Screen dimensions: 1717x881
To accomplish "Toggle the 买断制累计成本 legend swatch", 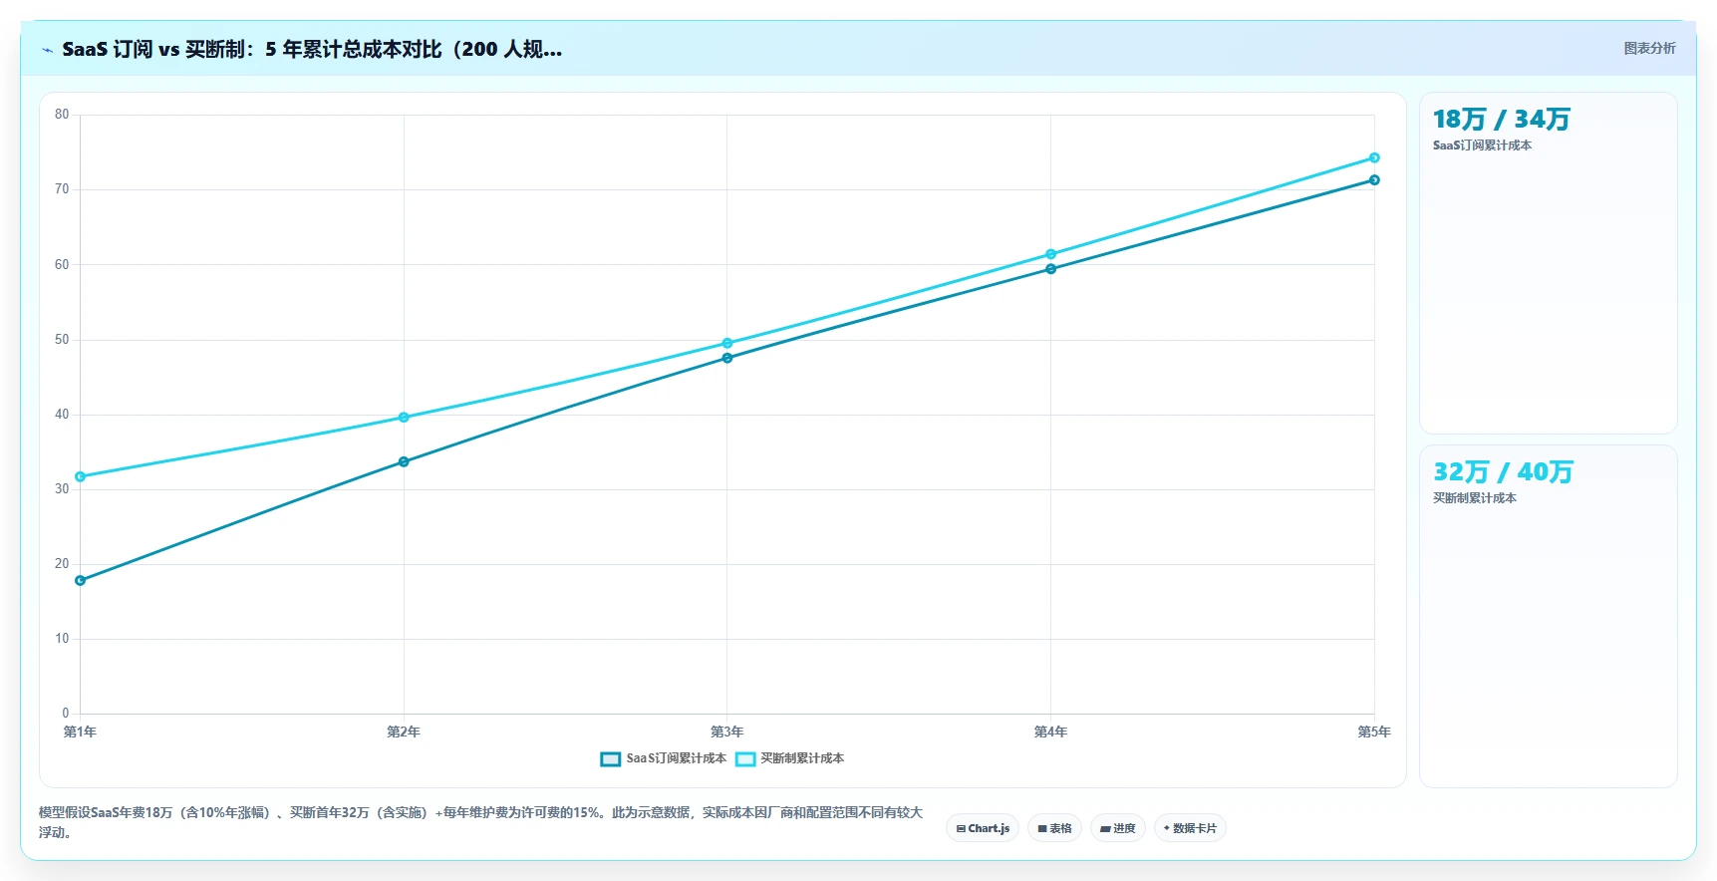I will click(x=745, y=759).
